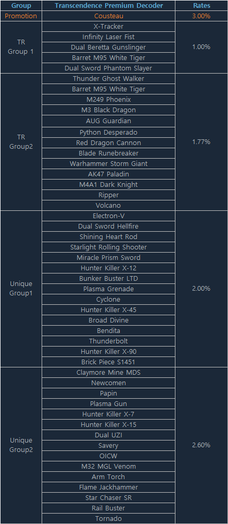Click the Infinity Laser Fist entry
Screen dimensions: 228x524
(109, 37)
